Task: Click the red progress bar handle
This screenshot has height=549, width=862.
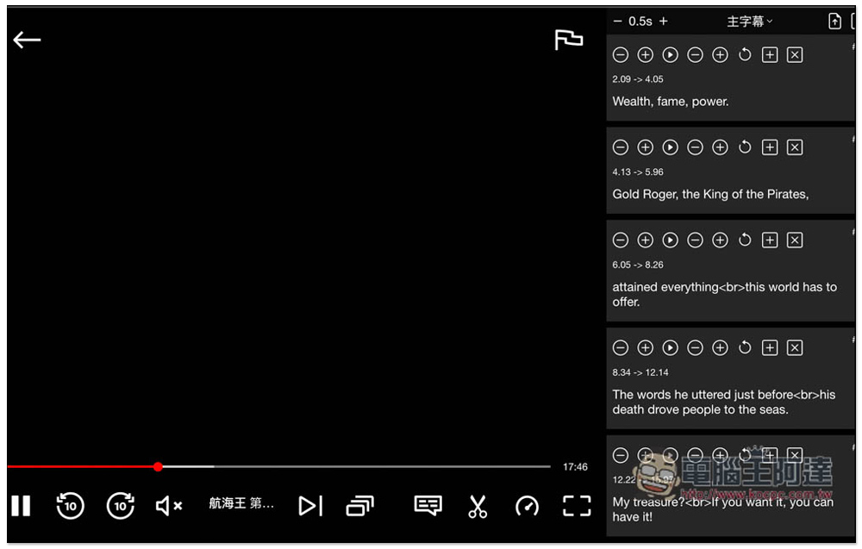Action: 159,467
